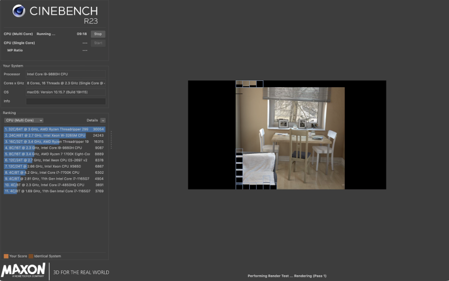
Task: Click the disabled Single Core Start button
Action: click(98, 43)
